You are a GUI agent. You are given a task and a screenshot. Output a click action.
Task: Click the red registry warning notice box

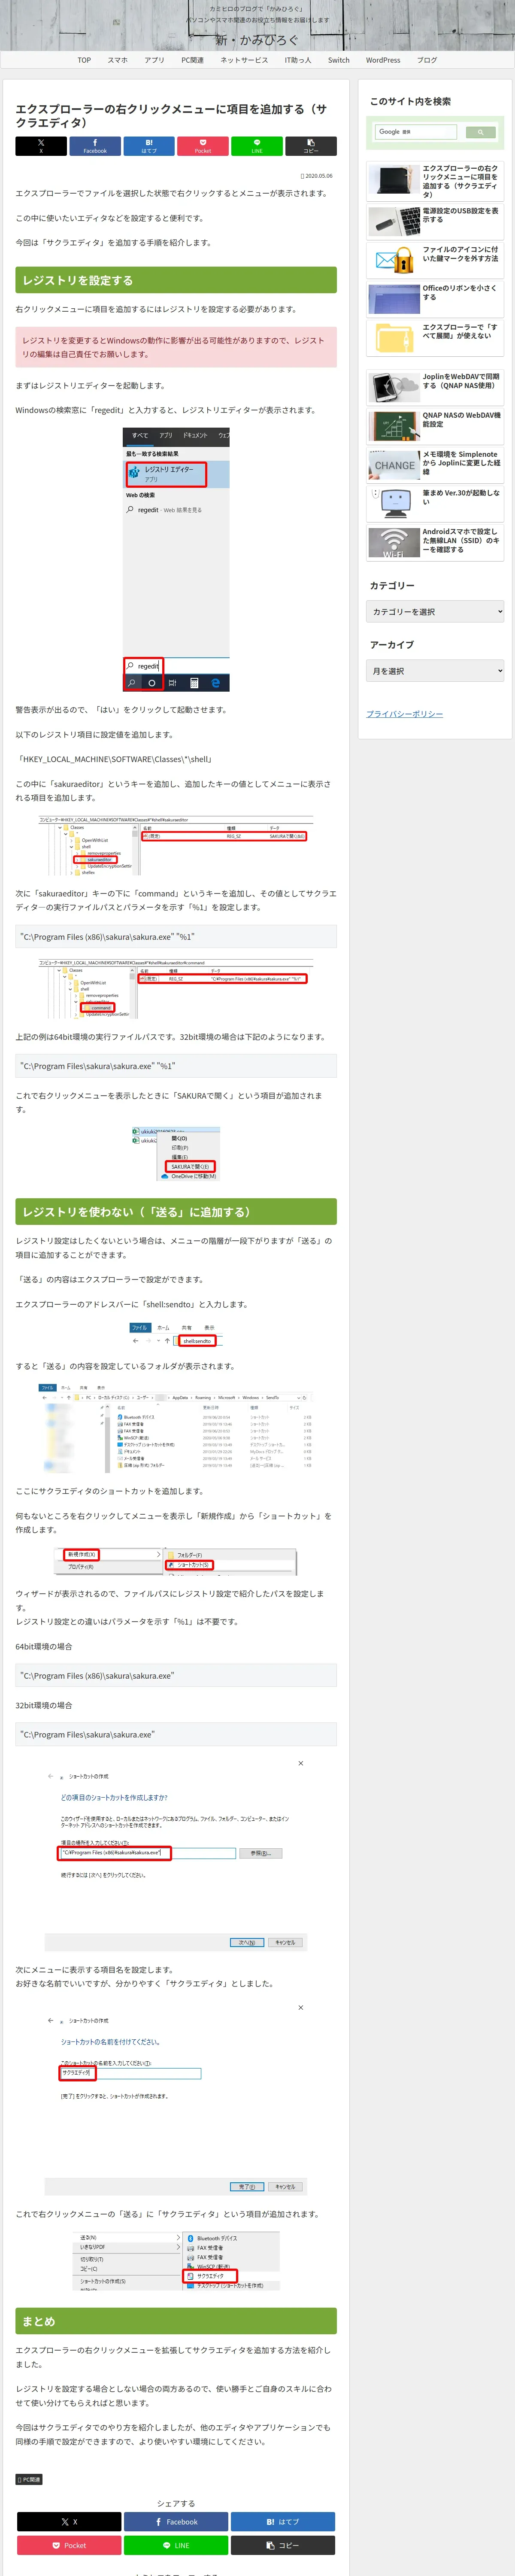click(176, 347)
